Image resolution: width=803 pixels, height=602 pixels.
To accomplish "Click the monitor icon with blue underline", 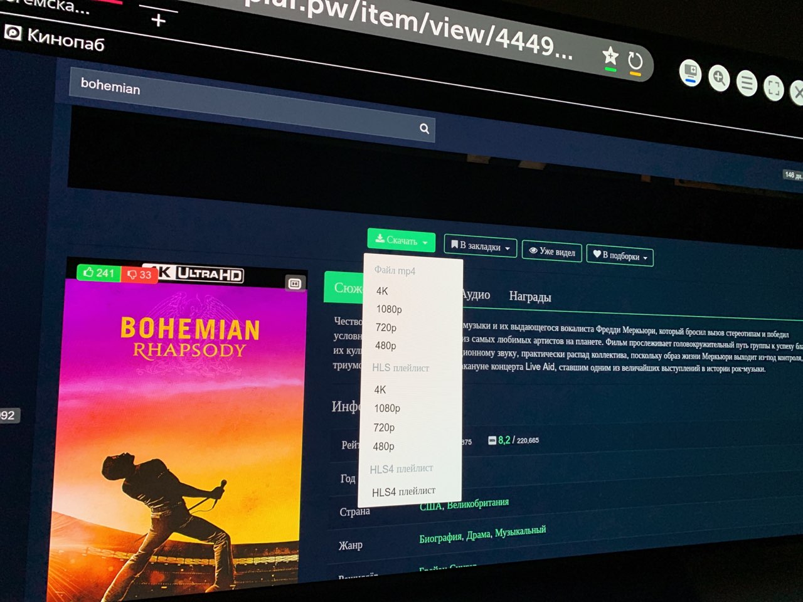I will point(690,72).
